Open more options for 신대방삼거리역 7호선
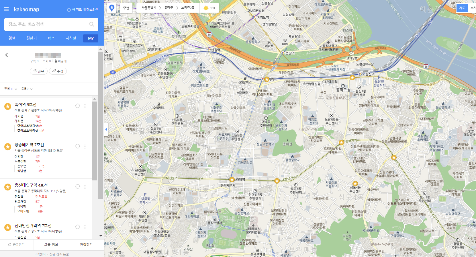476x257 pixels. click(85, 227)
